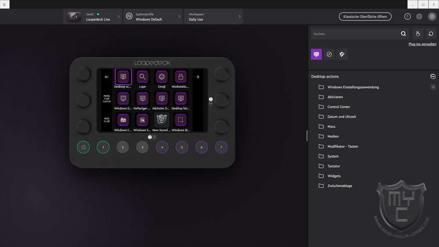Select the Desktop hinzufügen touch button
Image resolution: width=439 pixels, height=247 pixels.
click(180, 98)
